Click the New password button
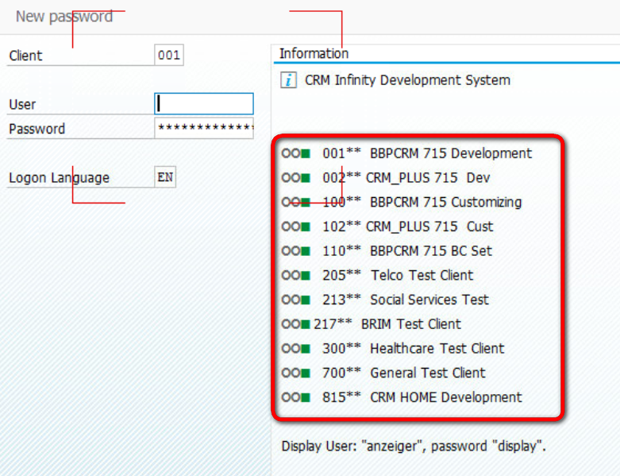Viewport: 620px width, 476px height. (64, 17)
